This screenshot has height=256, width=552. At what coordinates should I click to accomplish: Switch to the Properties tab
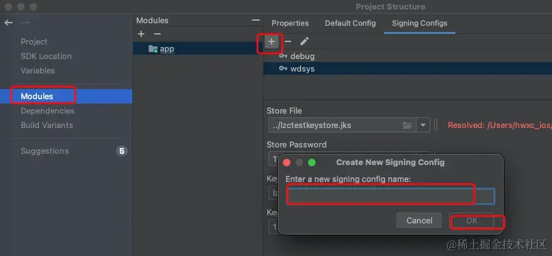pos(290,23)
